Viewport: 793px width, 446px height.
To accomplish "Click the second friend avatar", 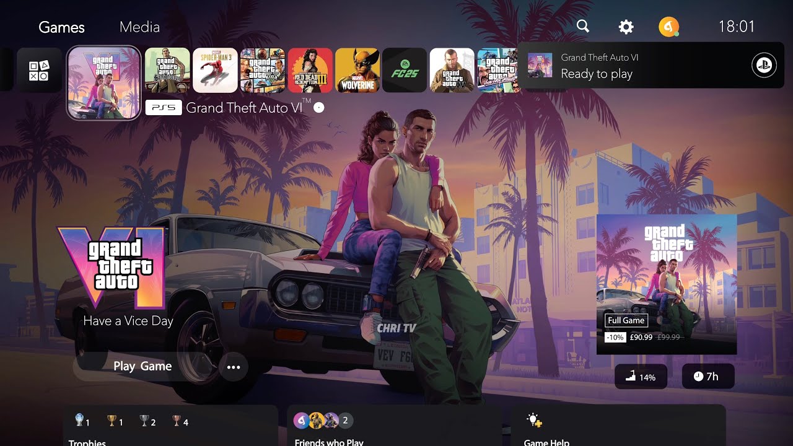I will pyautogui.click(x=317, y=420).
